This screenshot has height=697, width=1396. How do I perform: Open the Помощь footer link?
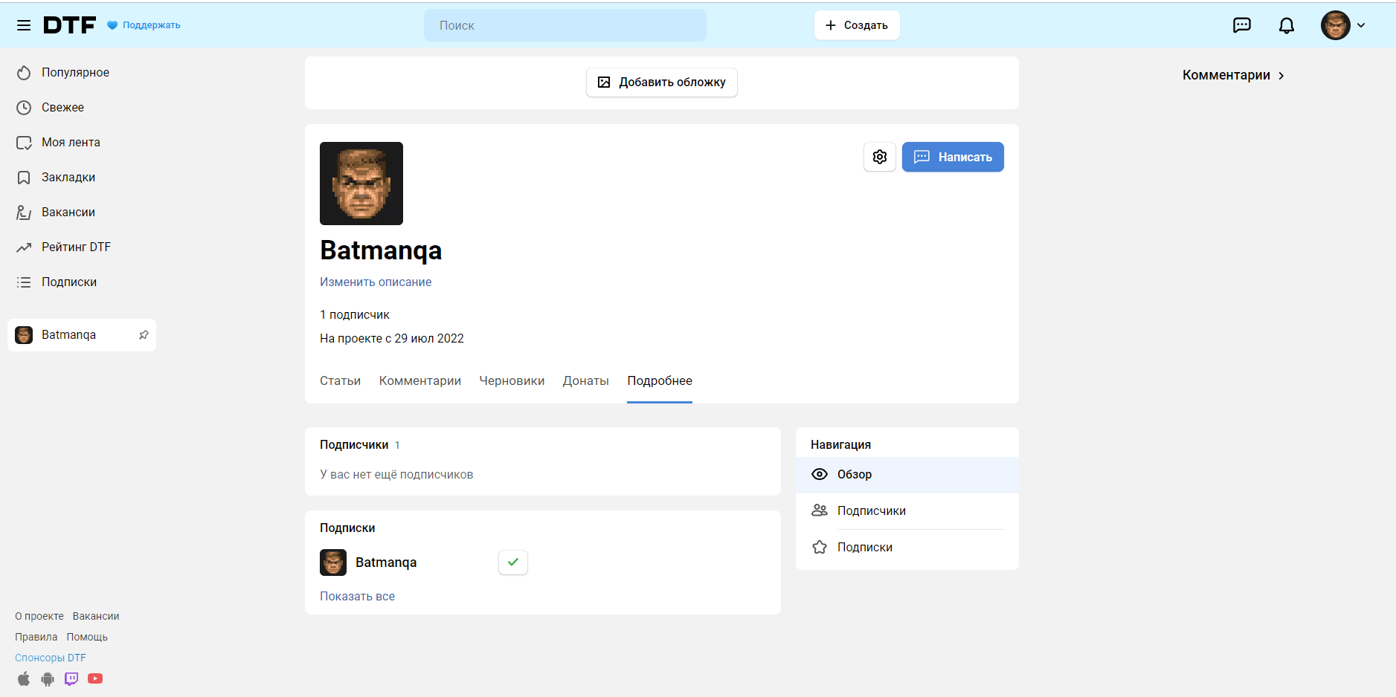(87, 637)
